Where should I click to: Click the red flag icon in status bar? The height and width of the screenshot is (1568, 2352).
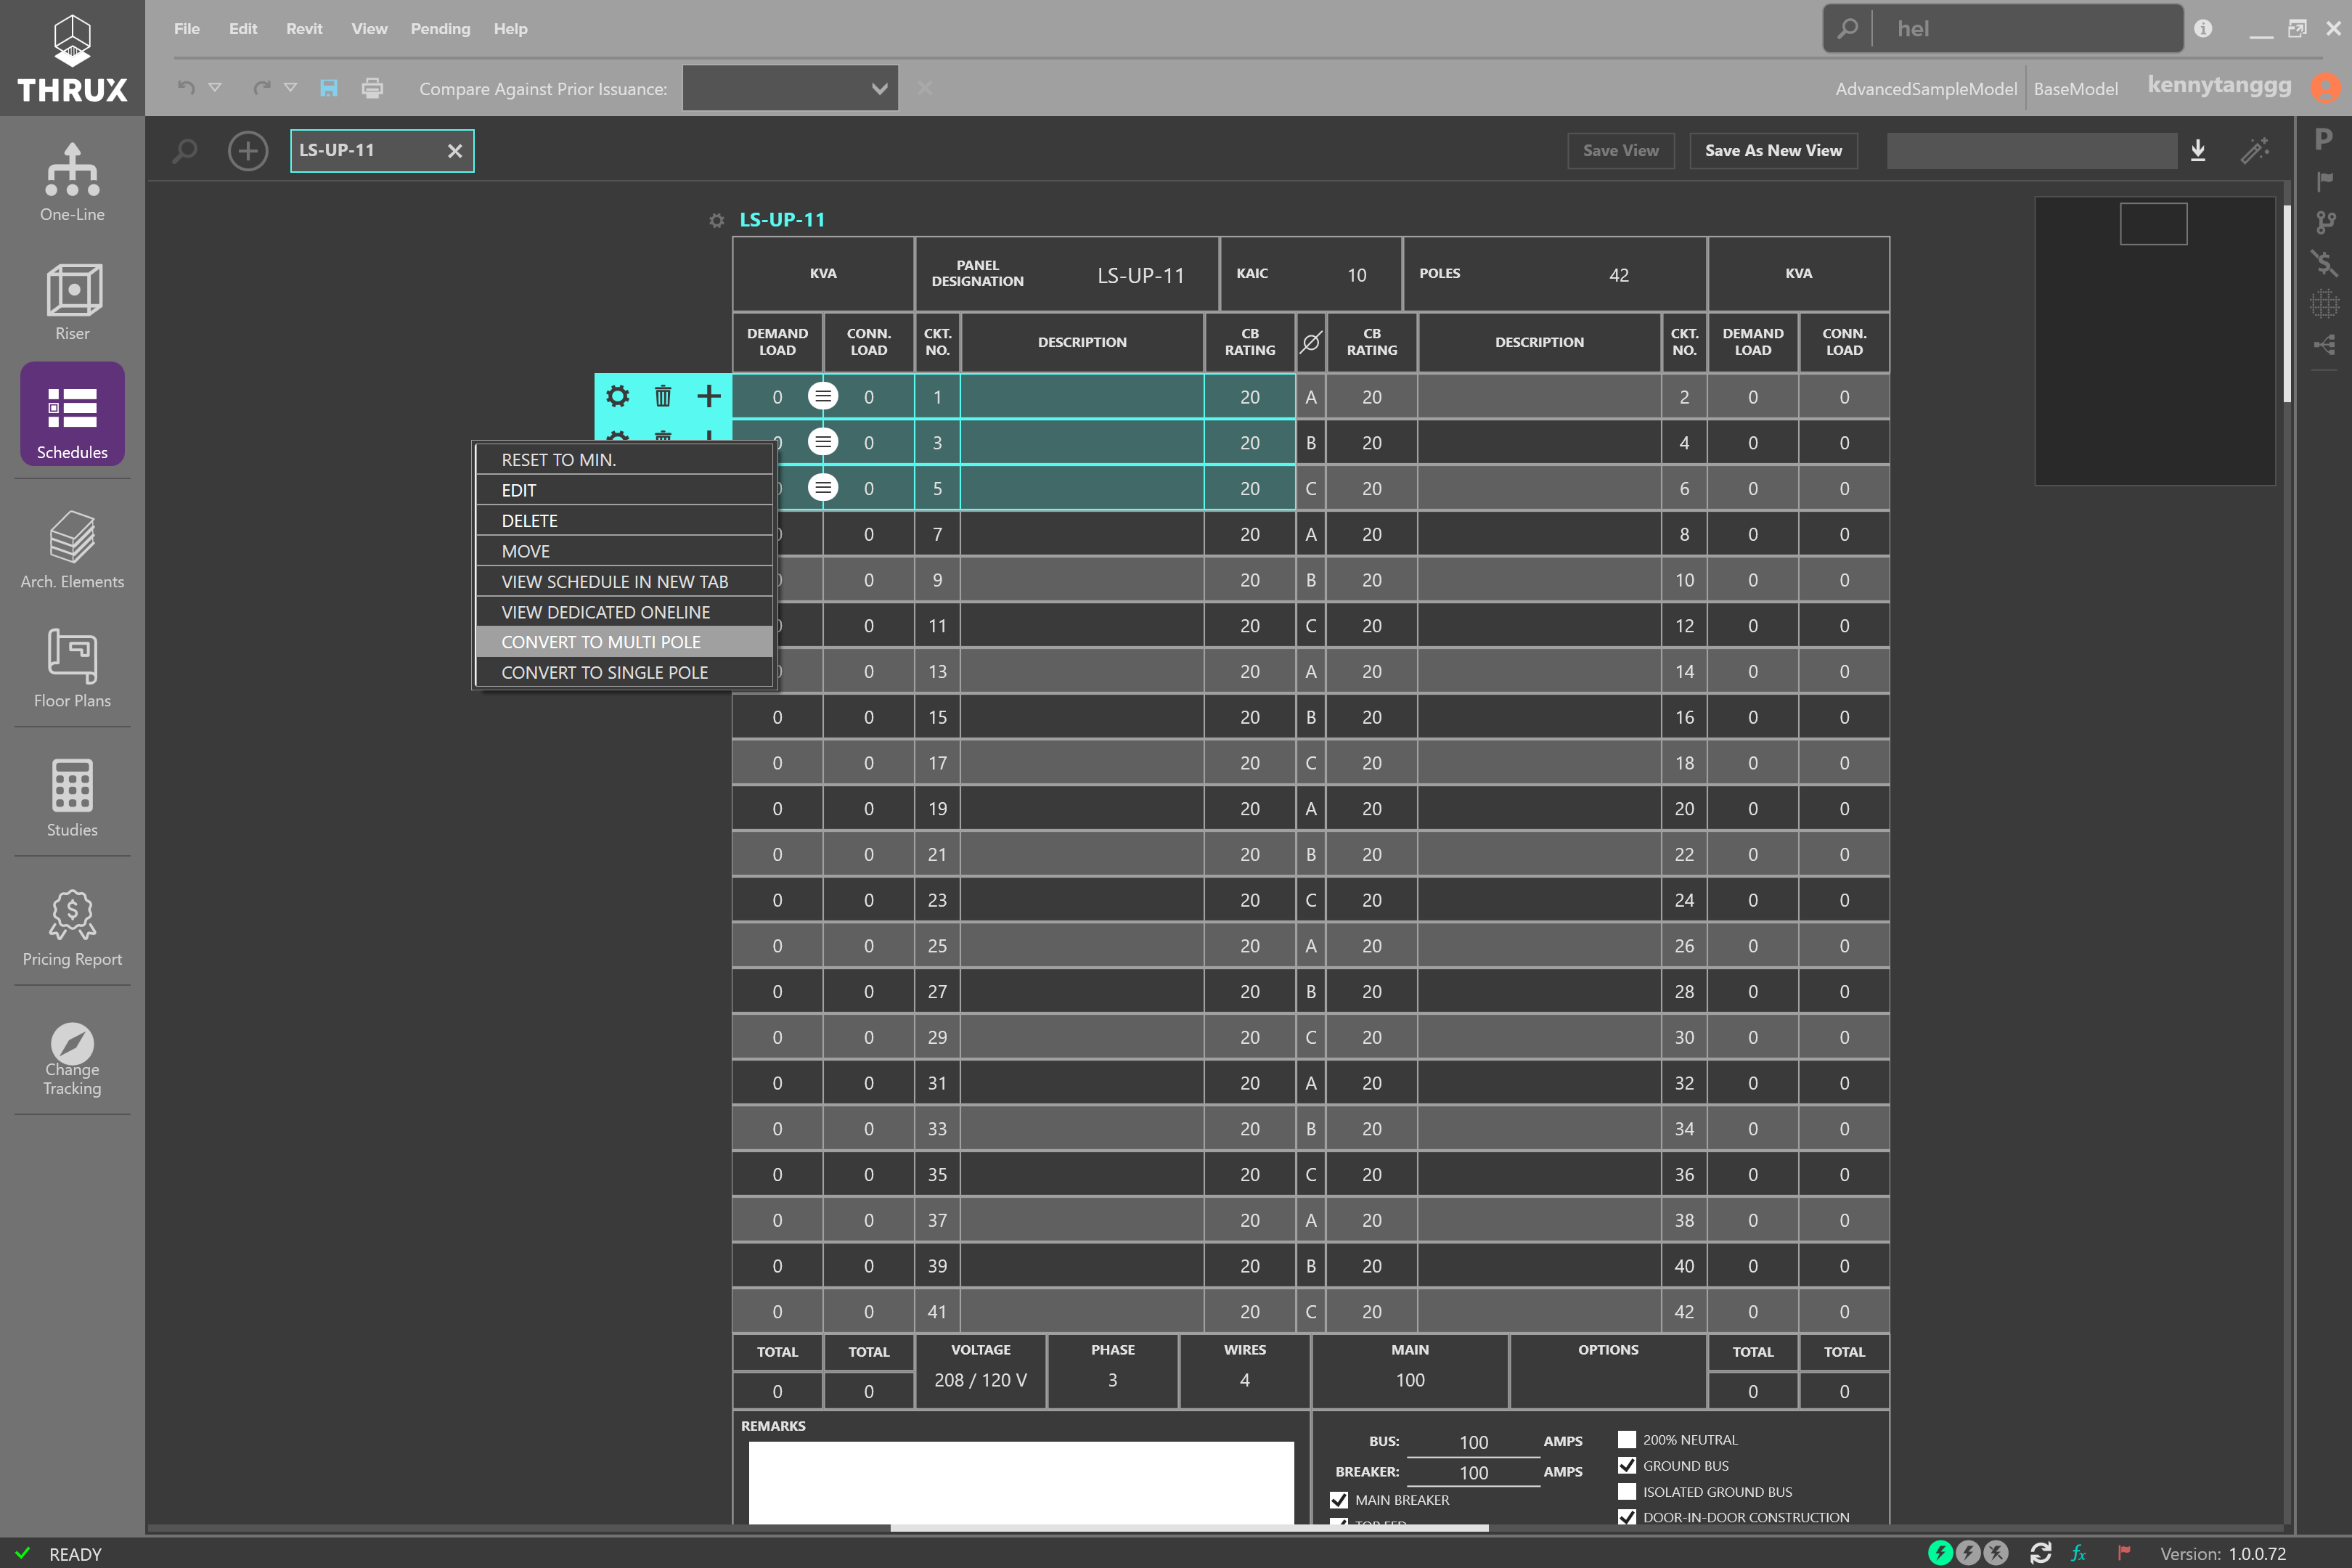pos(2124,1553)
